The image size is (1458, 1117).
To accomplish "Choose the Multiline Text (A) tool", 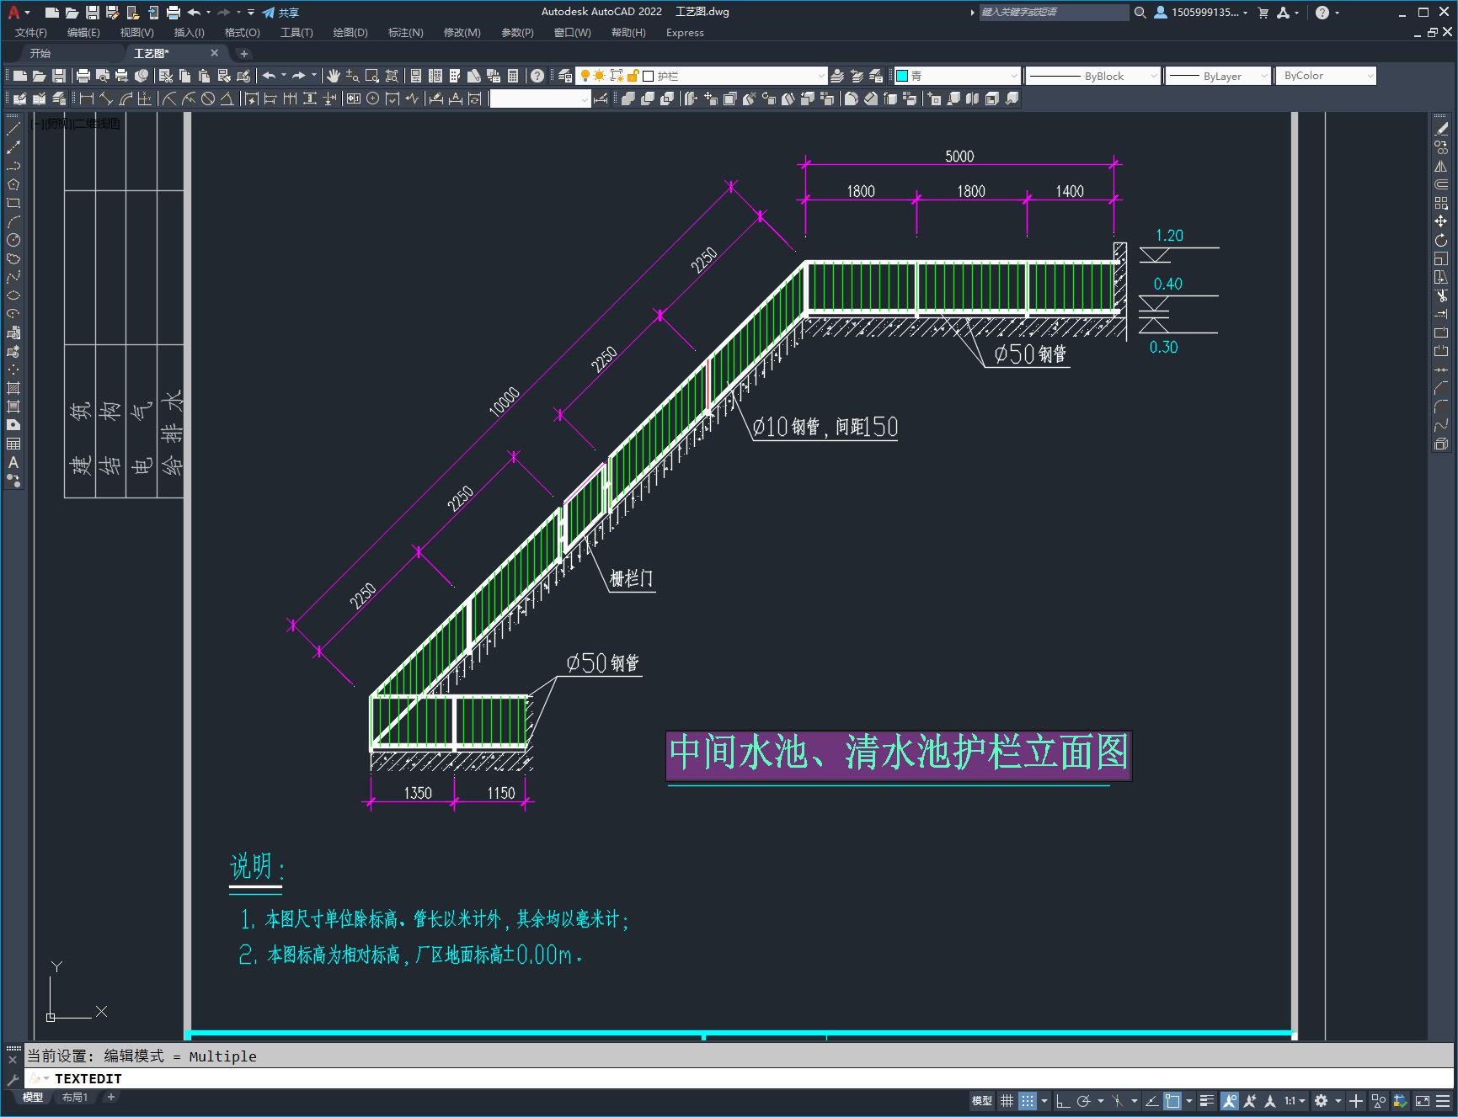I will [x=13, y=462].
